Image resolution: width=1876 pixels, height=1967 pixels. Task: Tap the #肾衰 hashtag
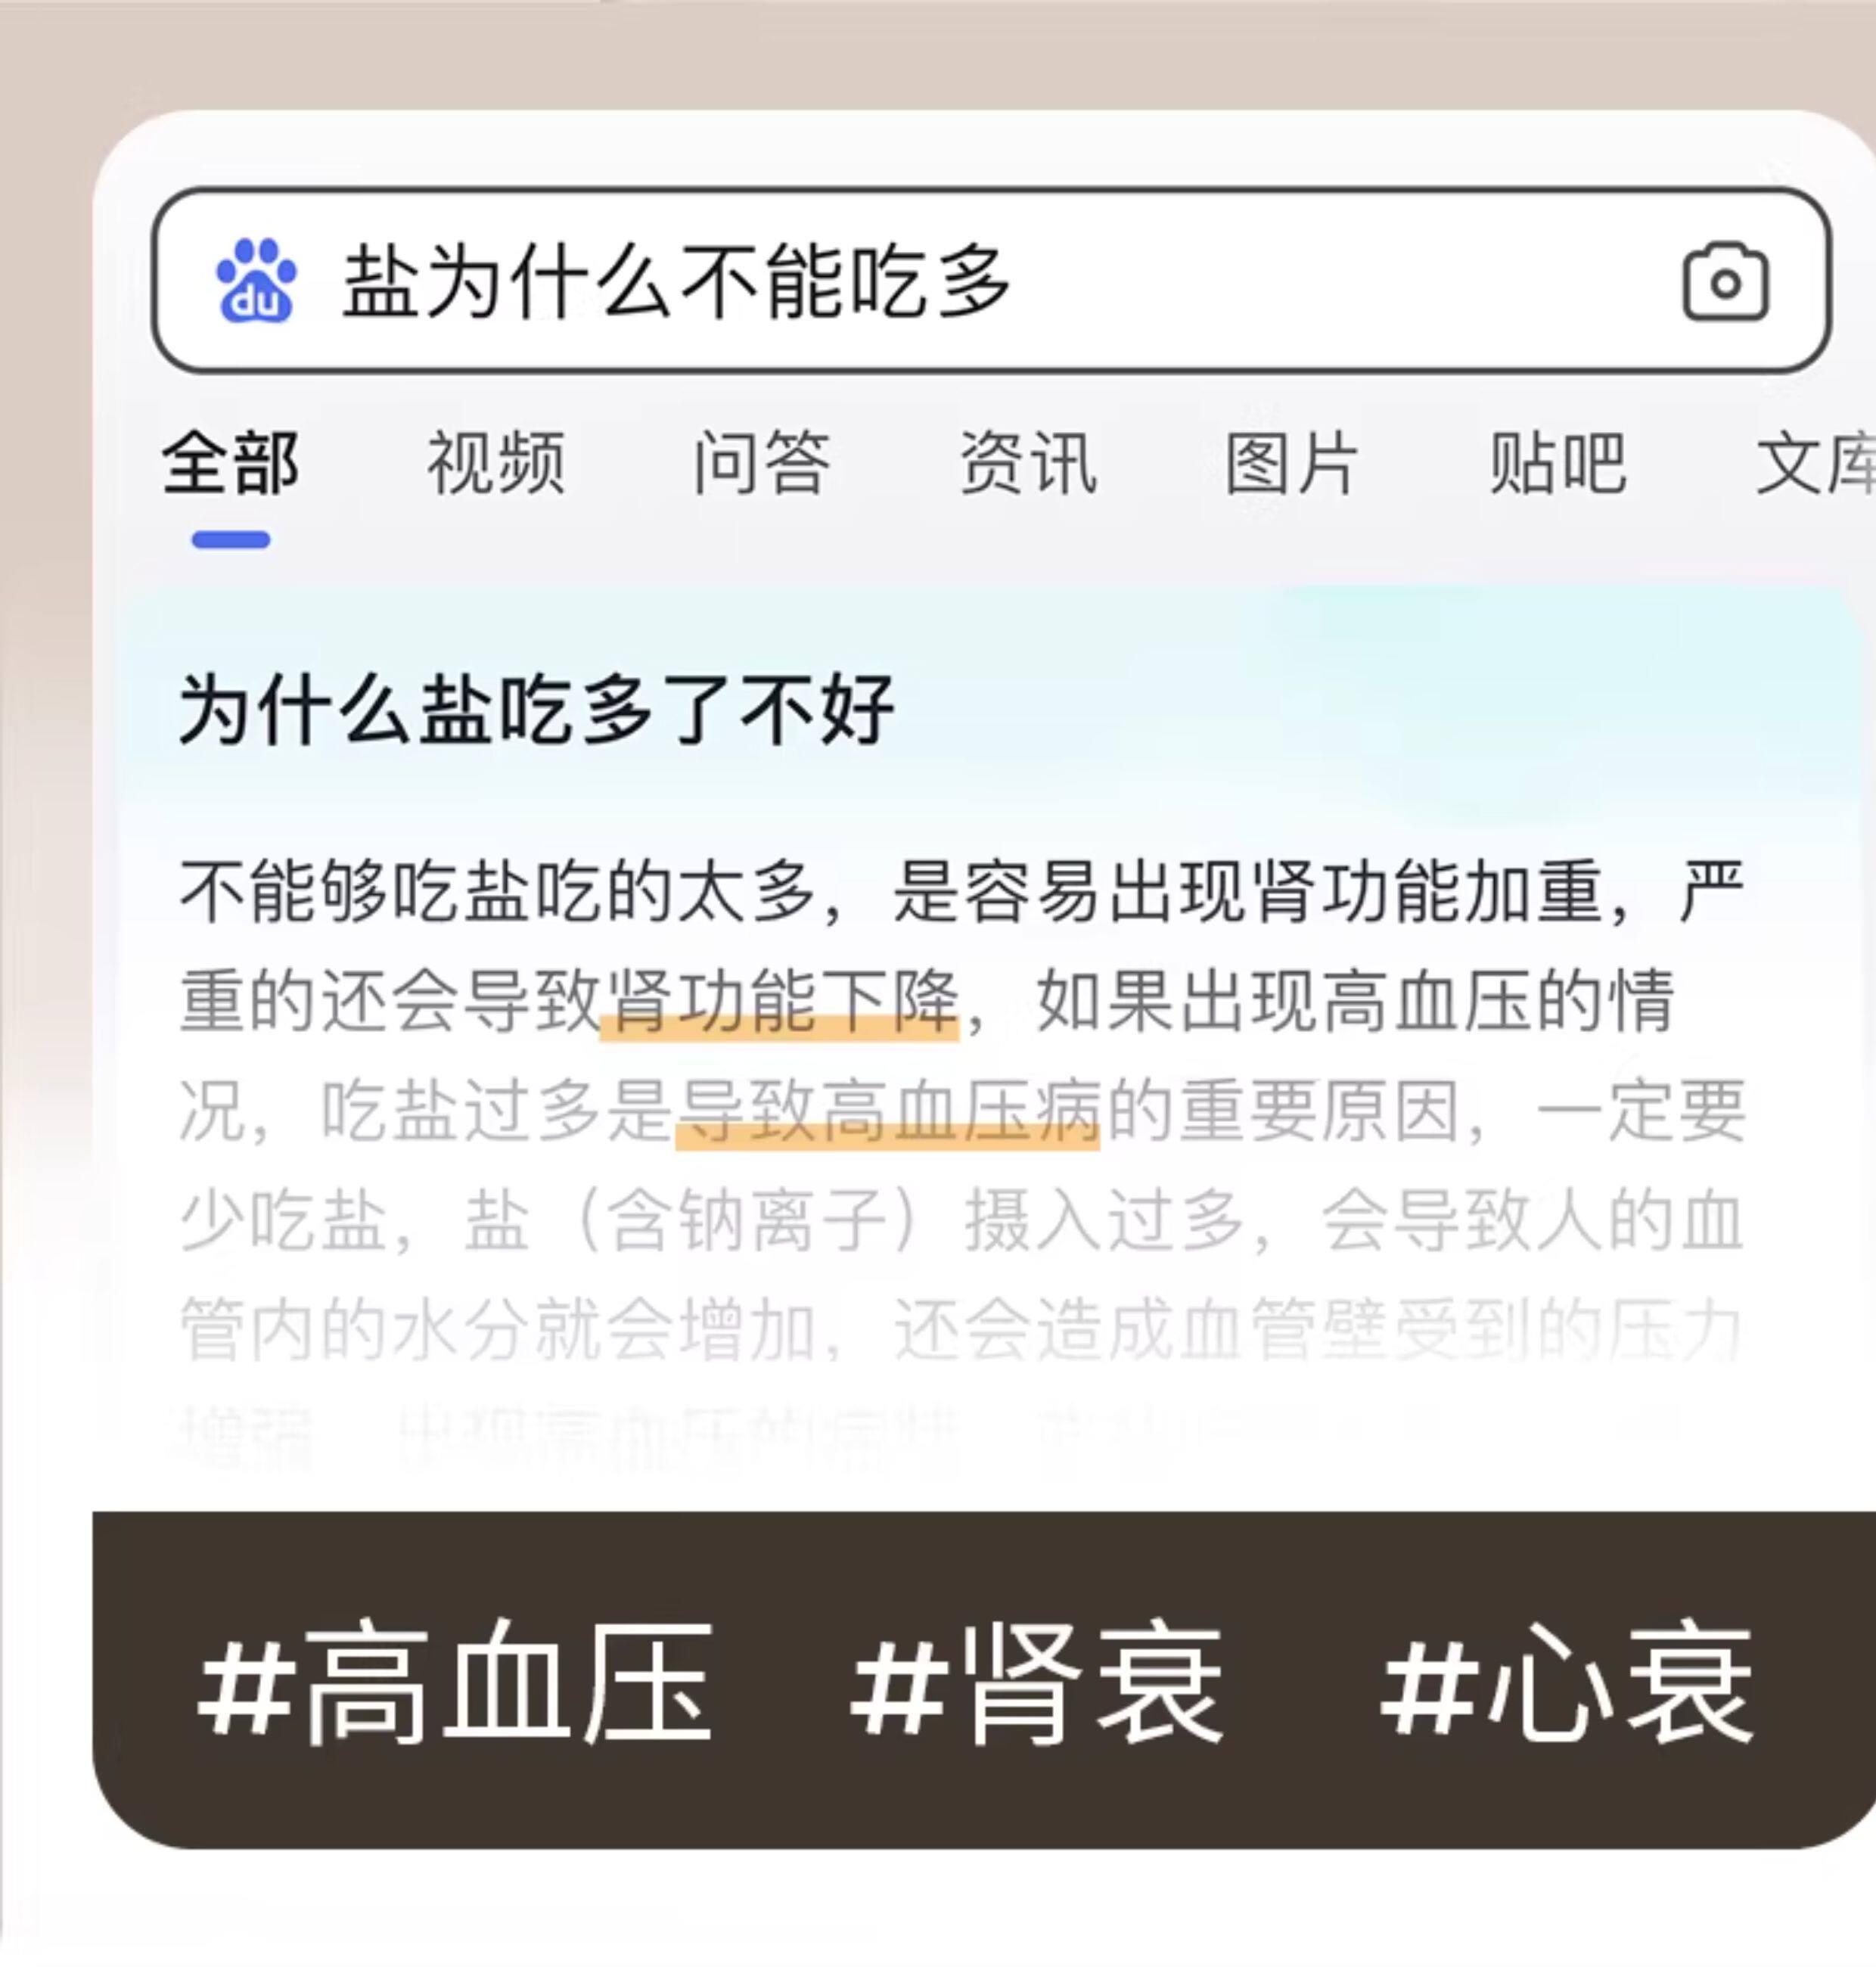tap(1036, 1683)
